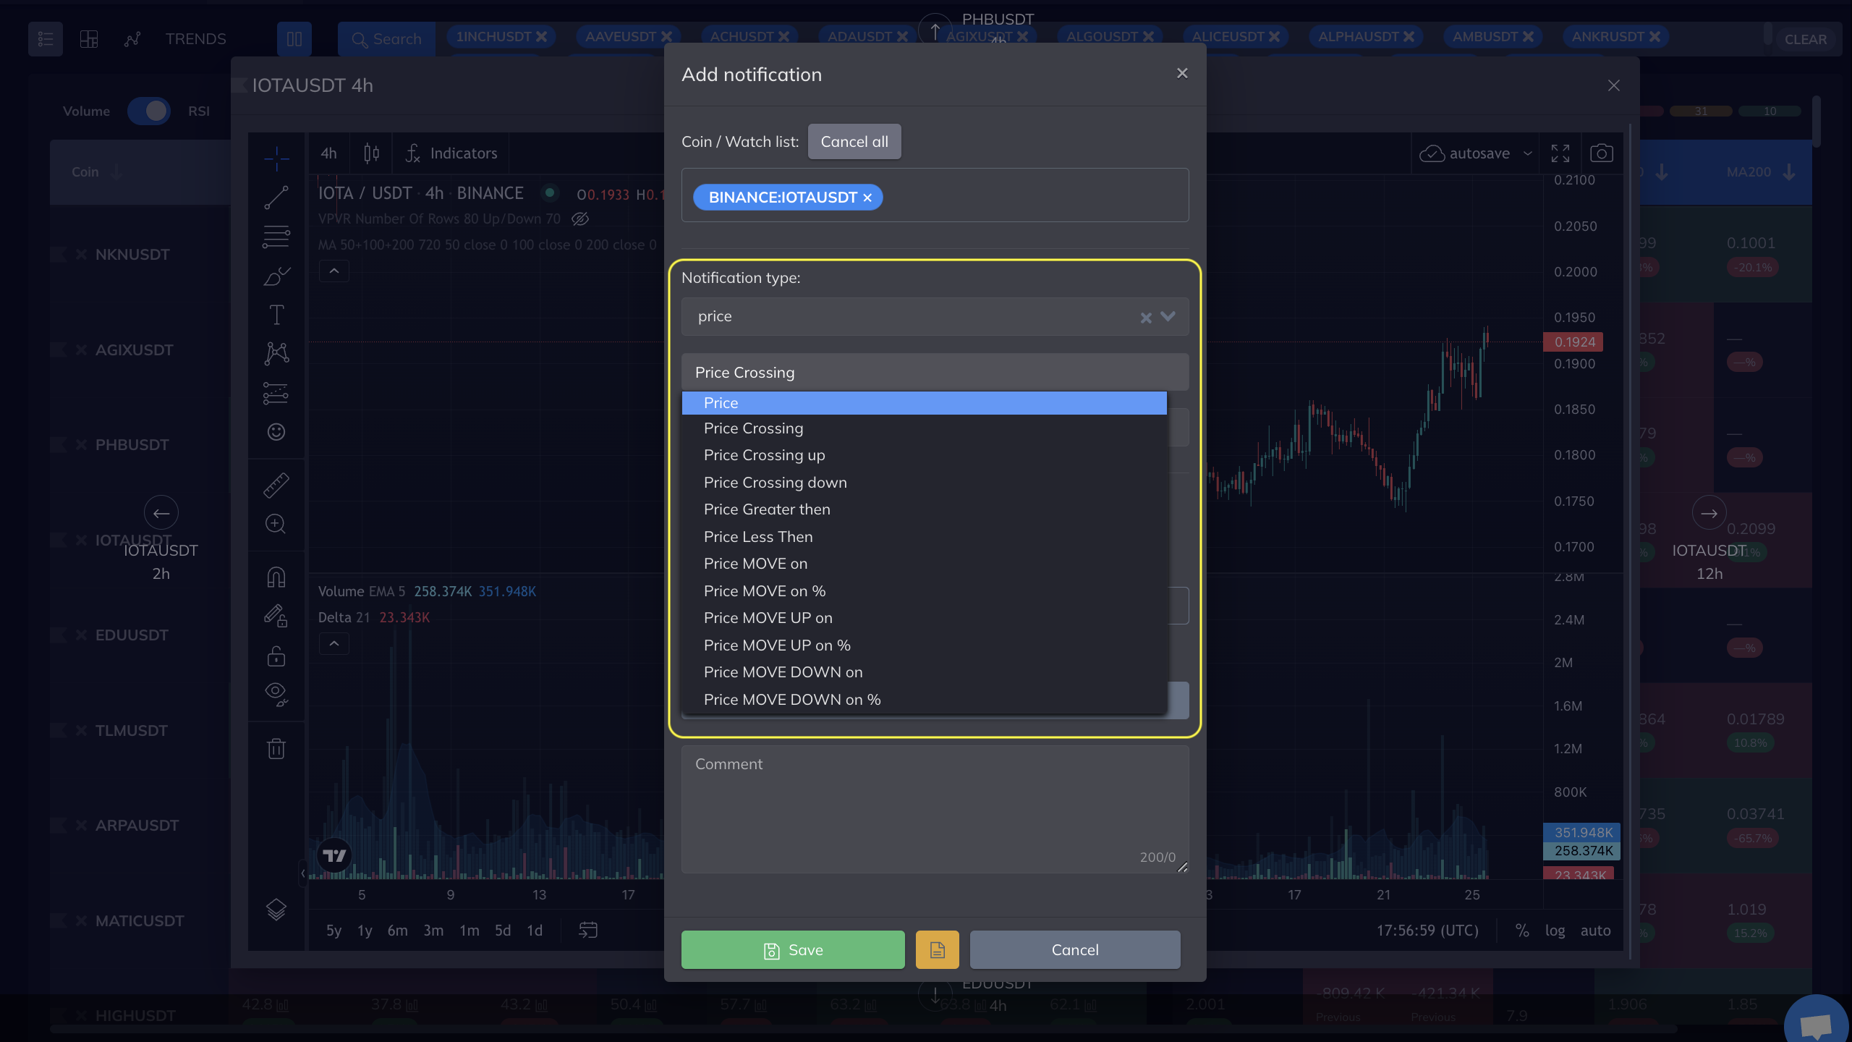1852x1042 pixels.
Task: Open the emoji icons tool
Action: click(x=276, y=432)
